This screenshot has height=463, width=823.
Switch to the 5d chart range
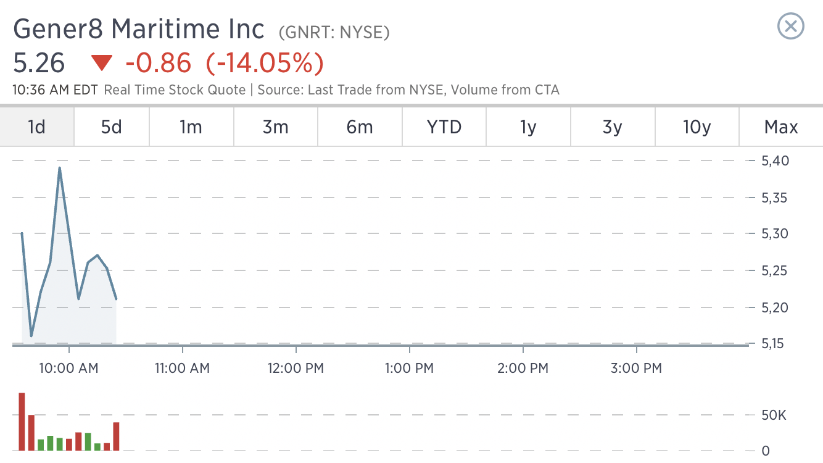click(112, 127)
